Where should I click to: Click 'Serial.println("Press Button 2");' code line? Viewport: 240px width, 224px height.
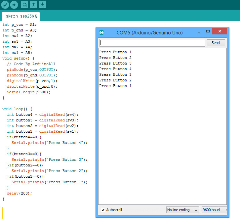pyautogui.click(x=50, y=171)
